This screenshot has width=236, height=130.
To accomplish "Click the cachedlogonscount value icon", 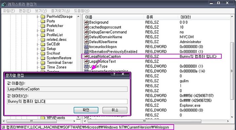I will 86,27.
